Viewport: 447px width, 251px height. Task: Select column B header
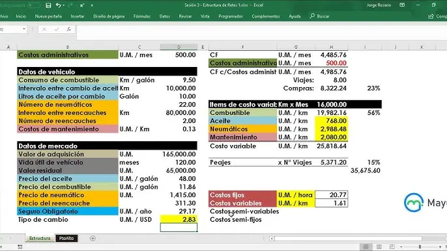68,47
